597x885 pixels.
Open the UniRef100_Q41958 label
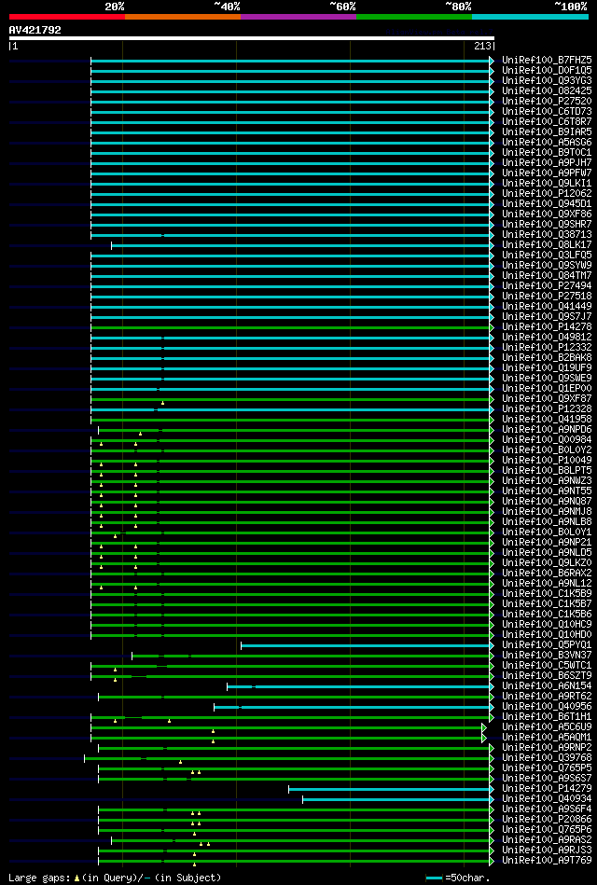(547, 419)
